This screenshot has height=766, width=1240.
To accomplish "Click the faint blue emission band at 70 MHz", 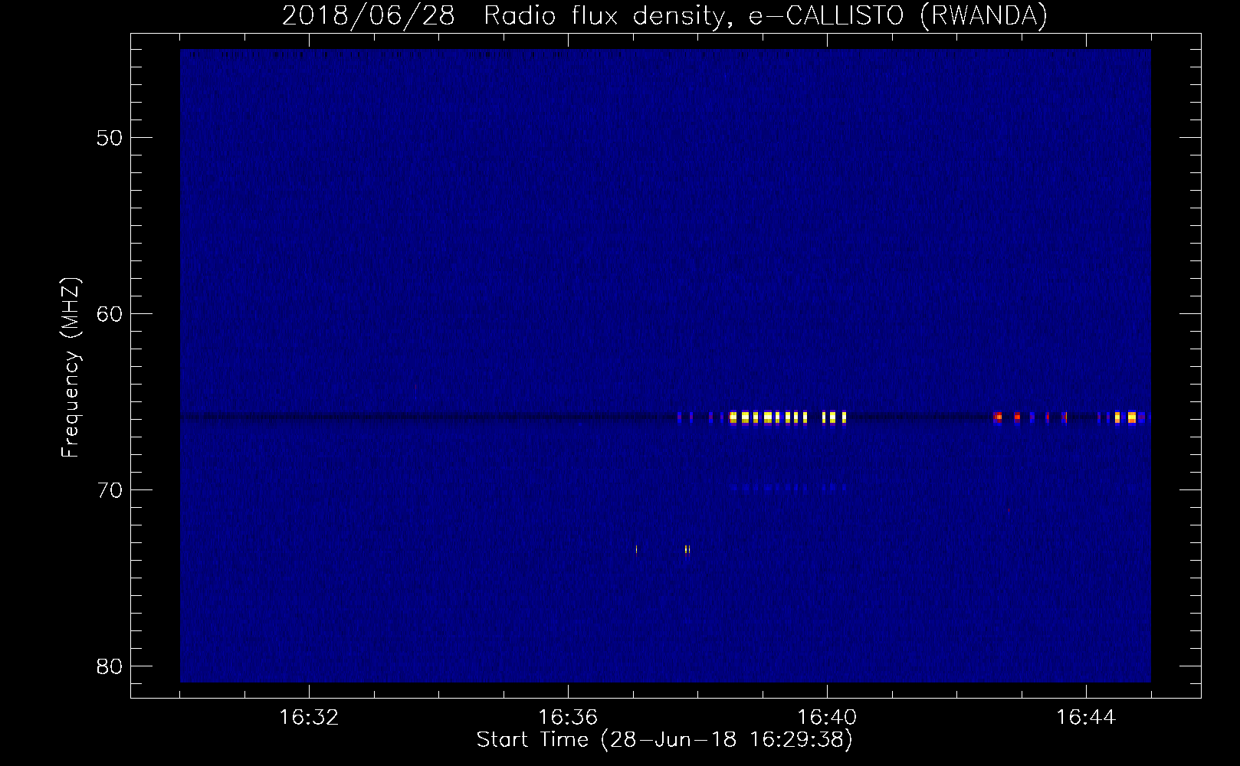I will (788, 487).
